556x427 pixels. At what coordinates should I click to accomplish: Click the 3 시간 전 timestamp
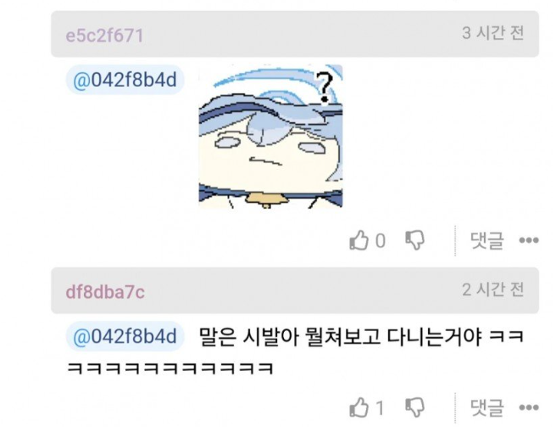pyautogui.click(x=493, y=33)
